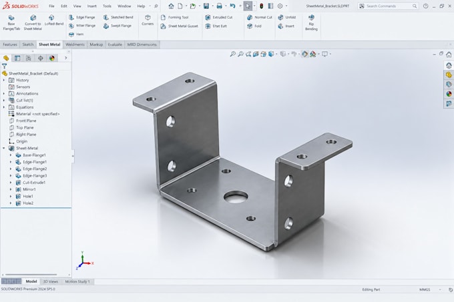Open the Insert menu

91,6
